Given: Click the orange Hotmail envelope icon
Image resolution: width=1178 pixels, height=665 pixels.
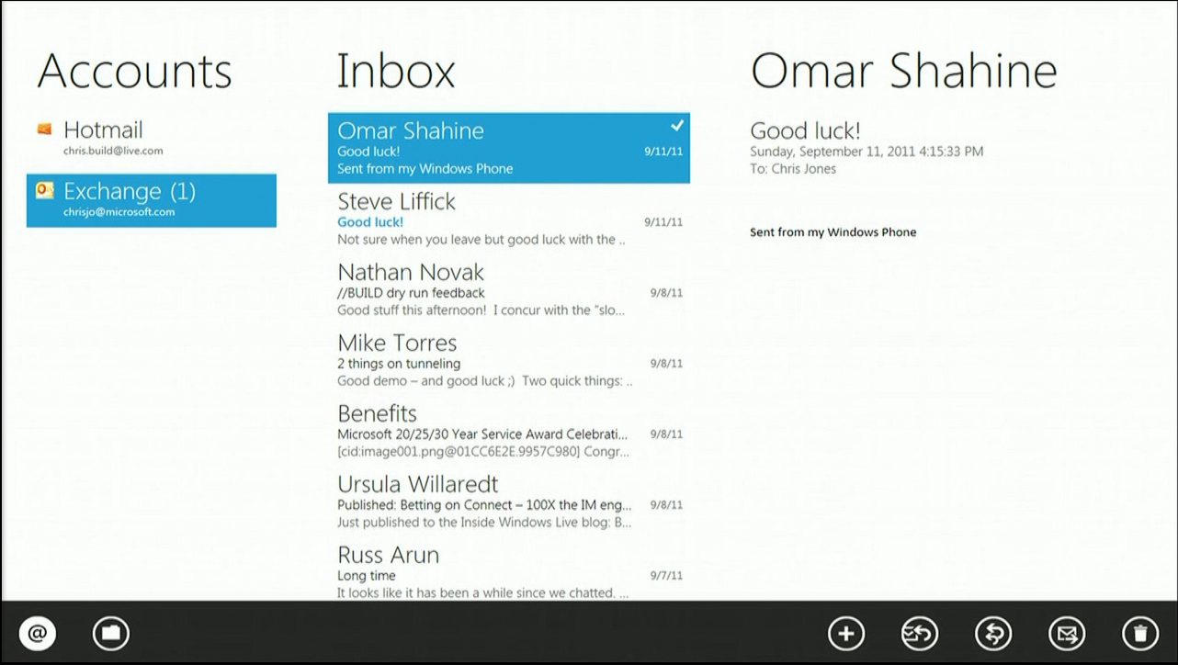Looking at the screenshot, I should point(44,129).
